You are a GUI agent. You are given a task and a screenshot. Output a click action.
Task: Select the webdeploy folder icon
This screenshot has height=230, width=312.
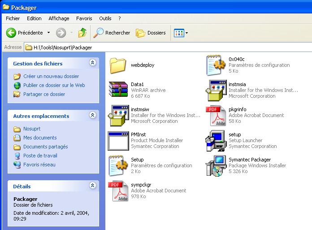[118, 65]
